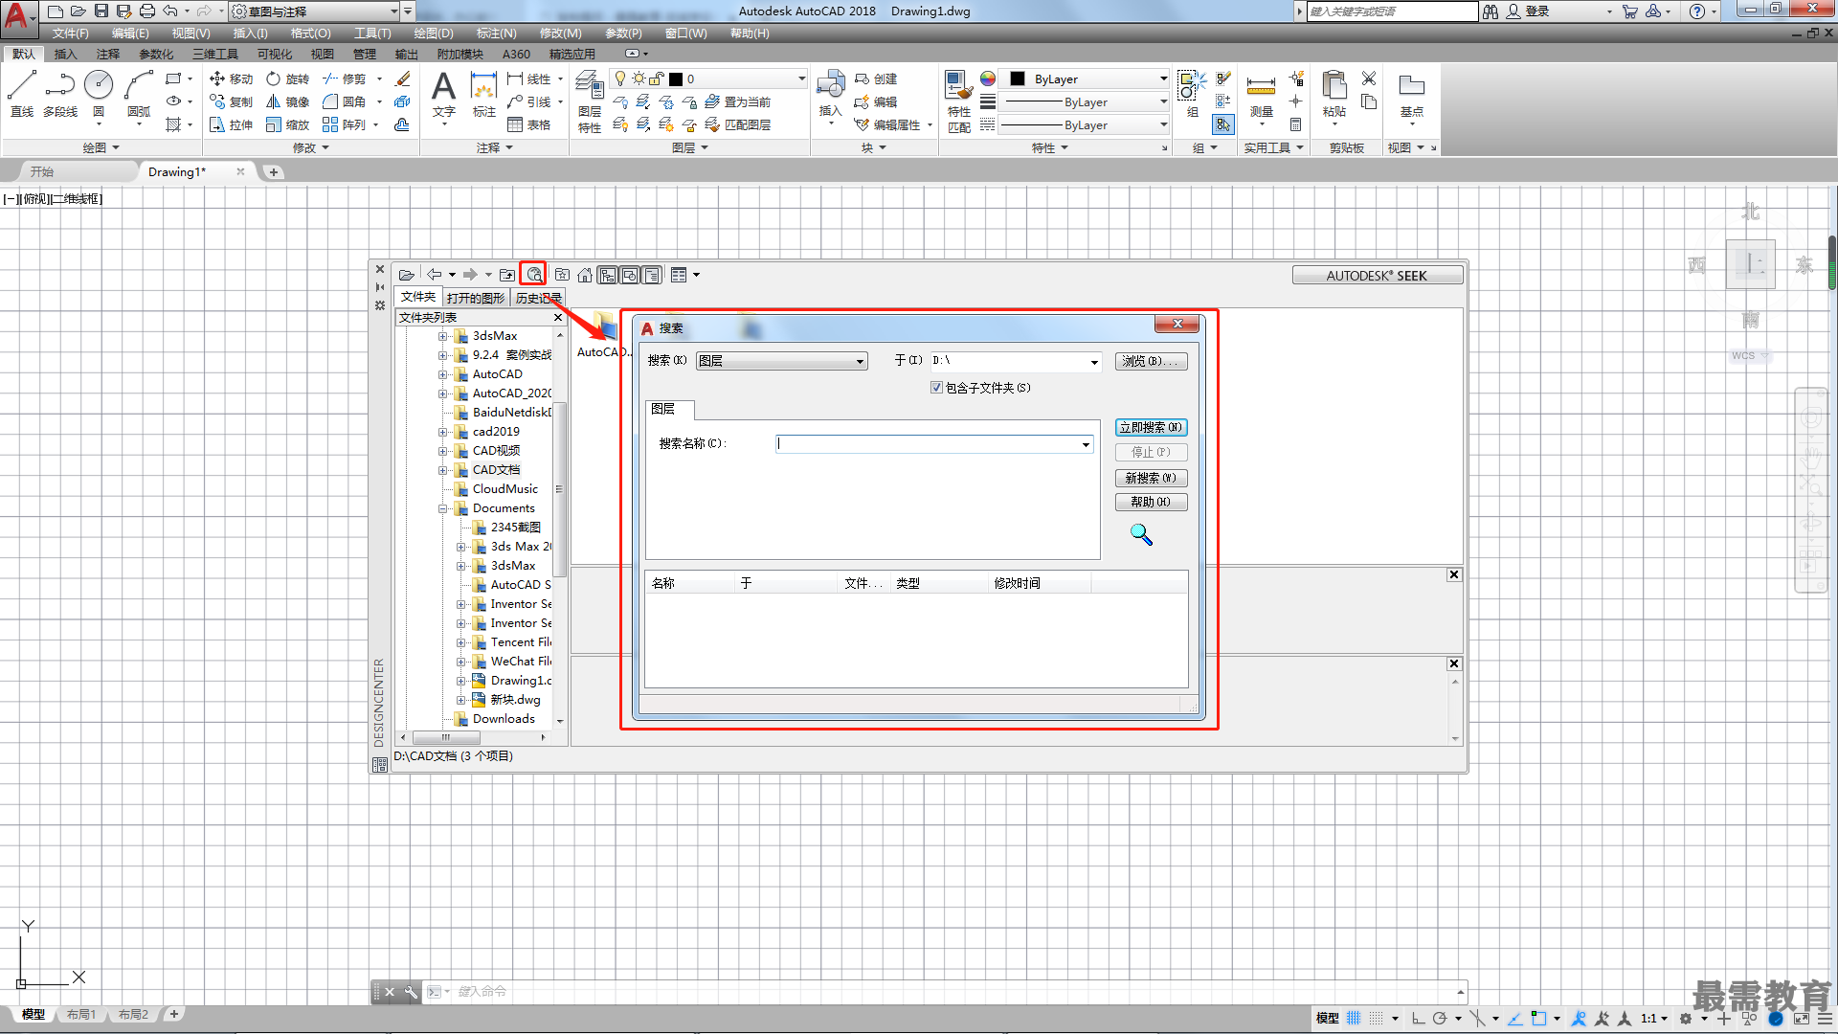Click the 登录 sign-in link
The image size is (1838, 1034).
(x=1537, y=11)
